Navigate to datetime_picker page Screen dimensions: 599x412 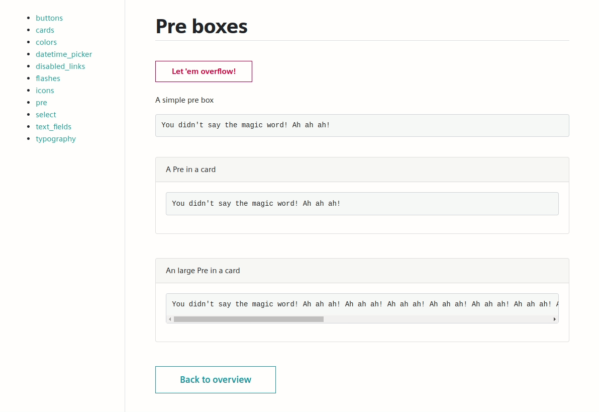pyautogui.click(x=64, y=54)
